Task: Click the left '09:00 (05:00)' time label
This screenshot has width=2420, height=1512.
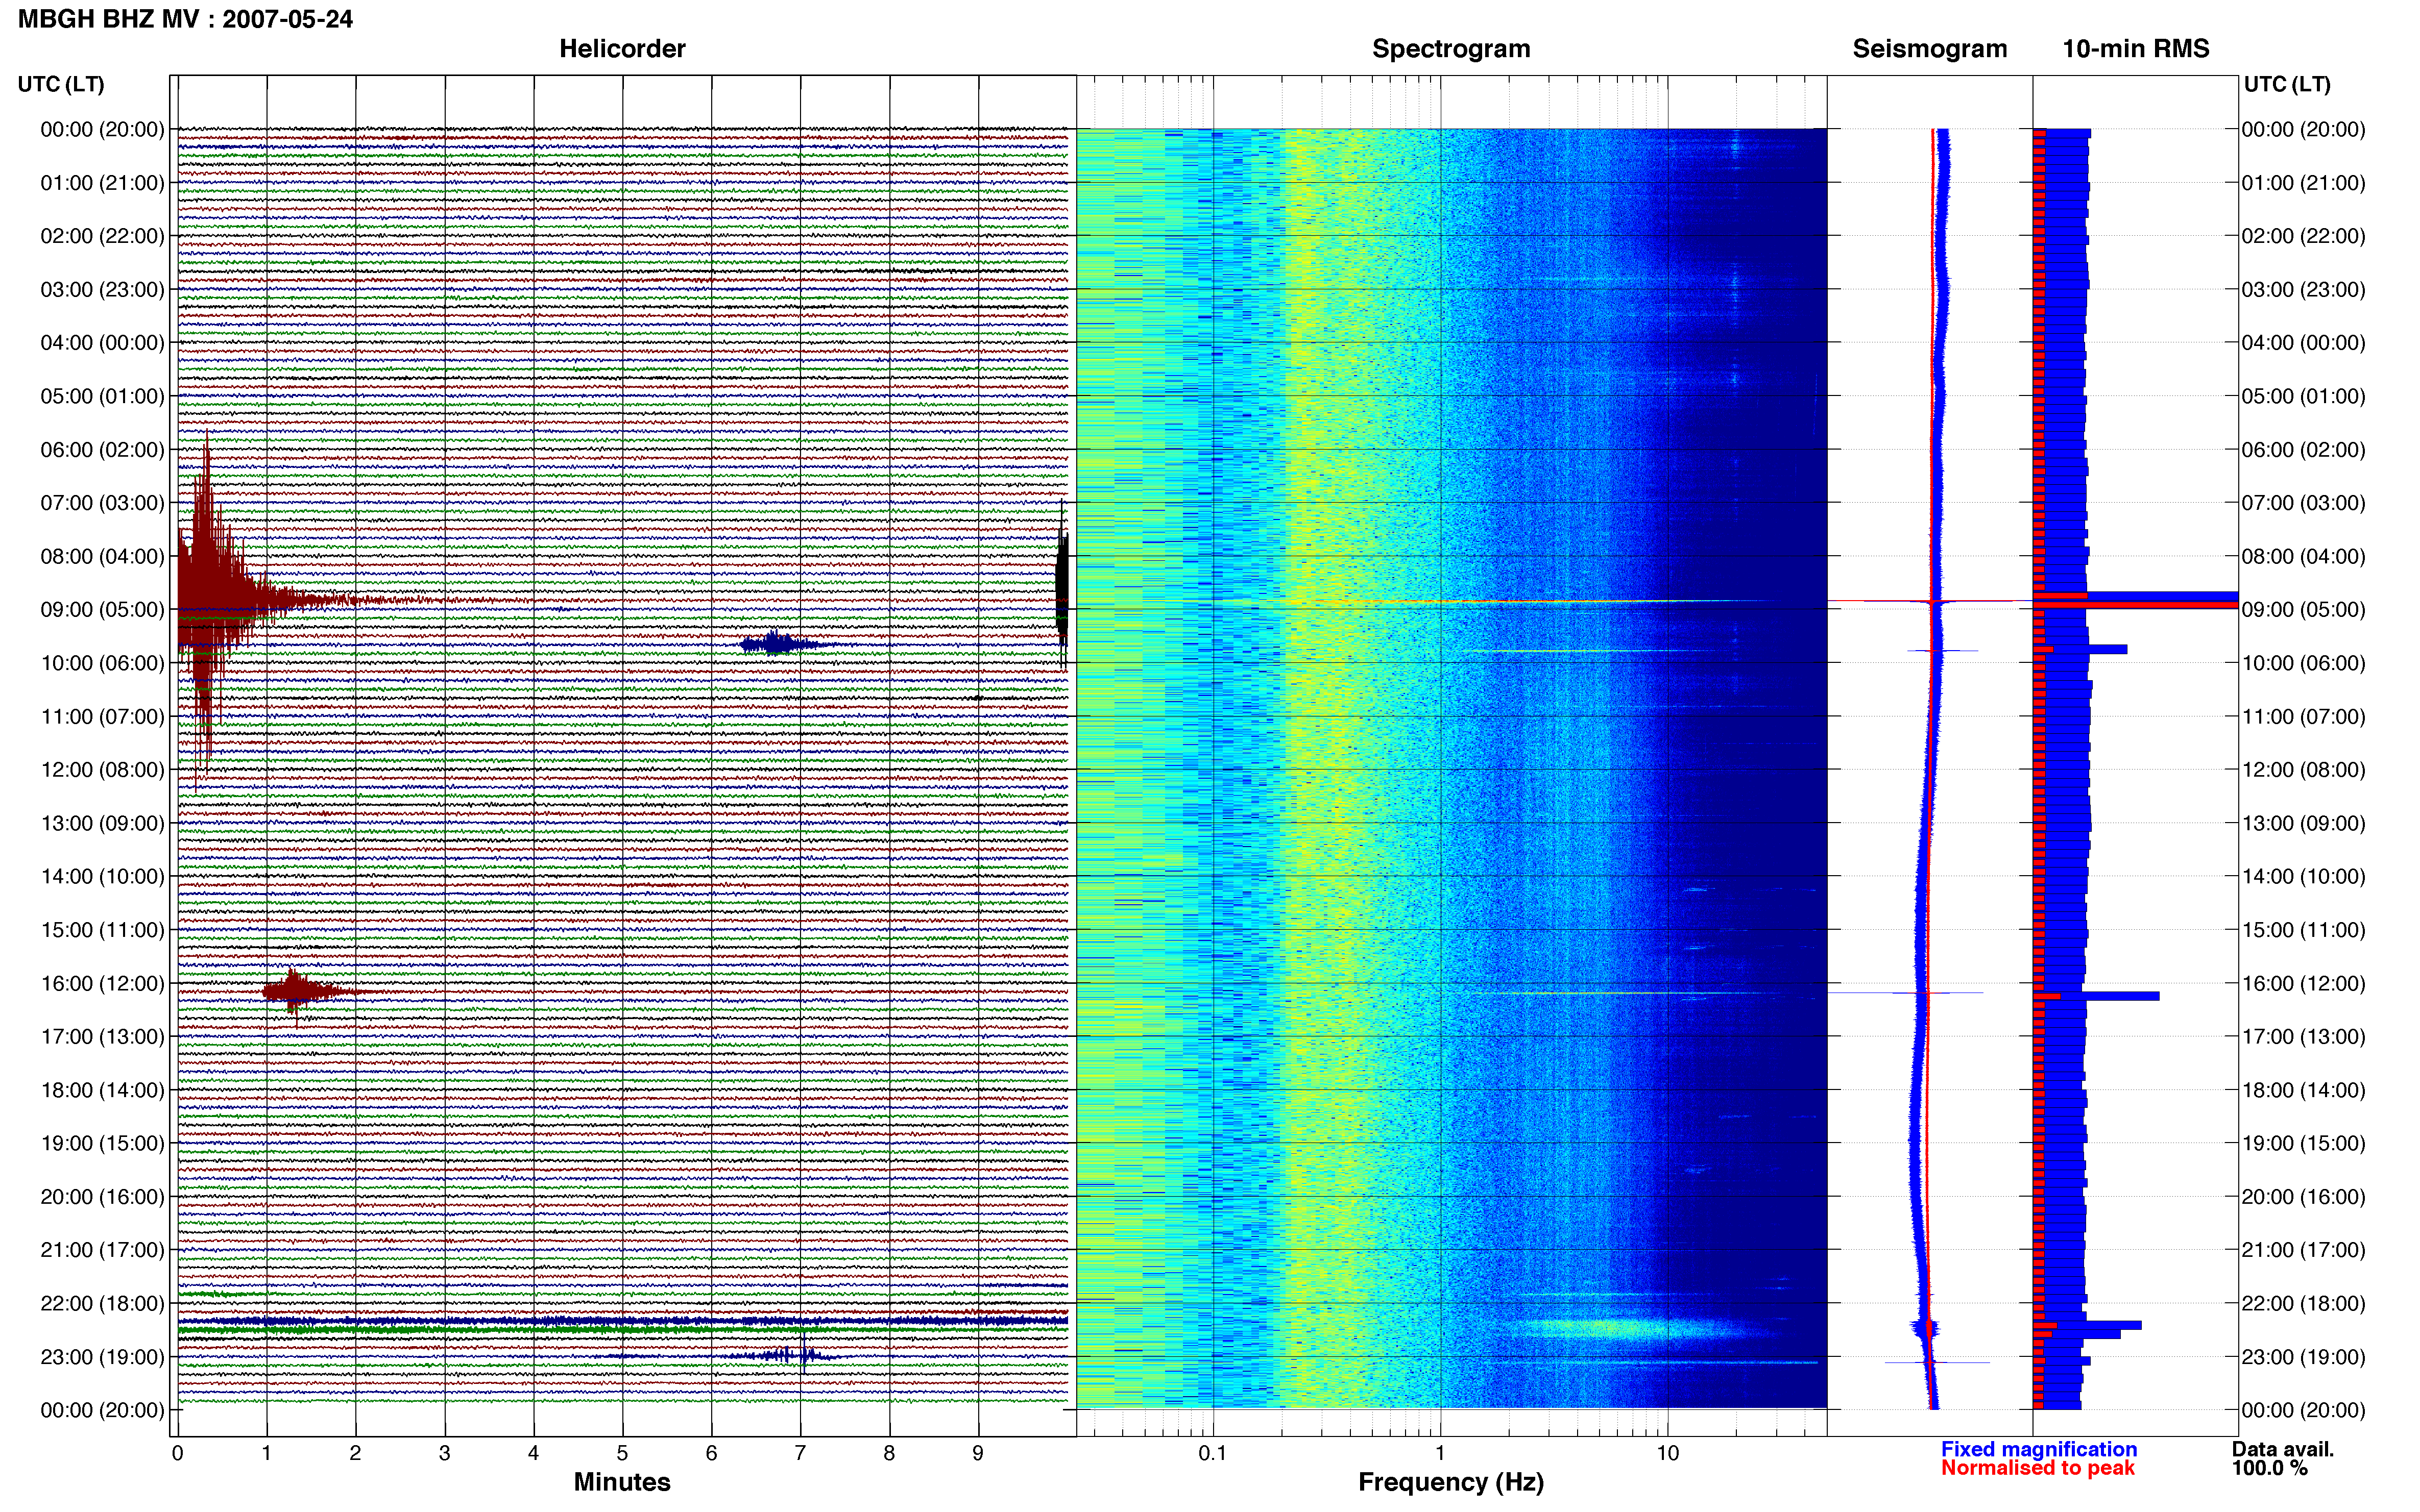Action: 102,609
